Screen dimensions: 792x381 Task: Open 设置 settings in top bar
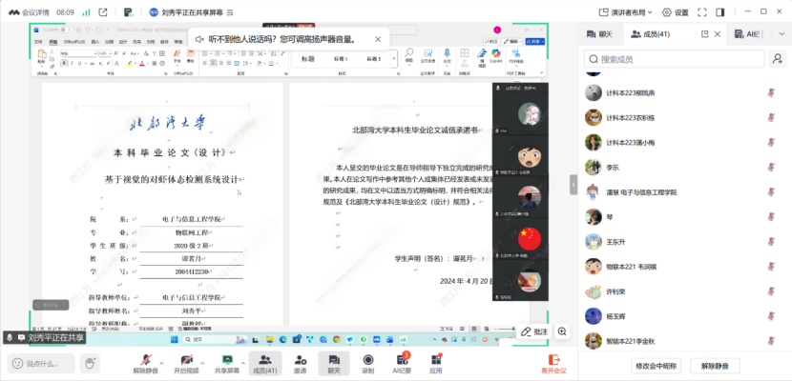(x=675, y=12)
